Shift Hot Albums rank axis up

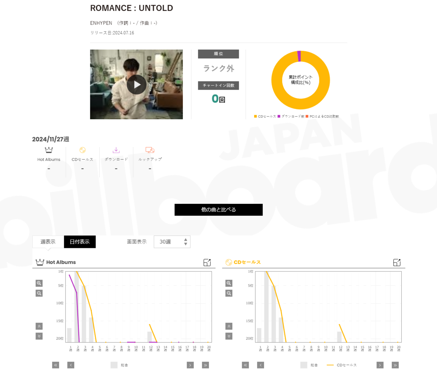coord(39,326)
